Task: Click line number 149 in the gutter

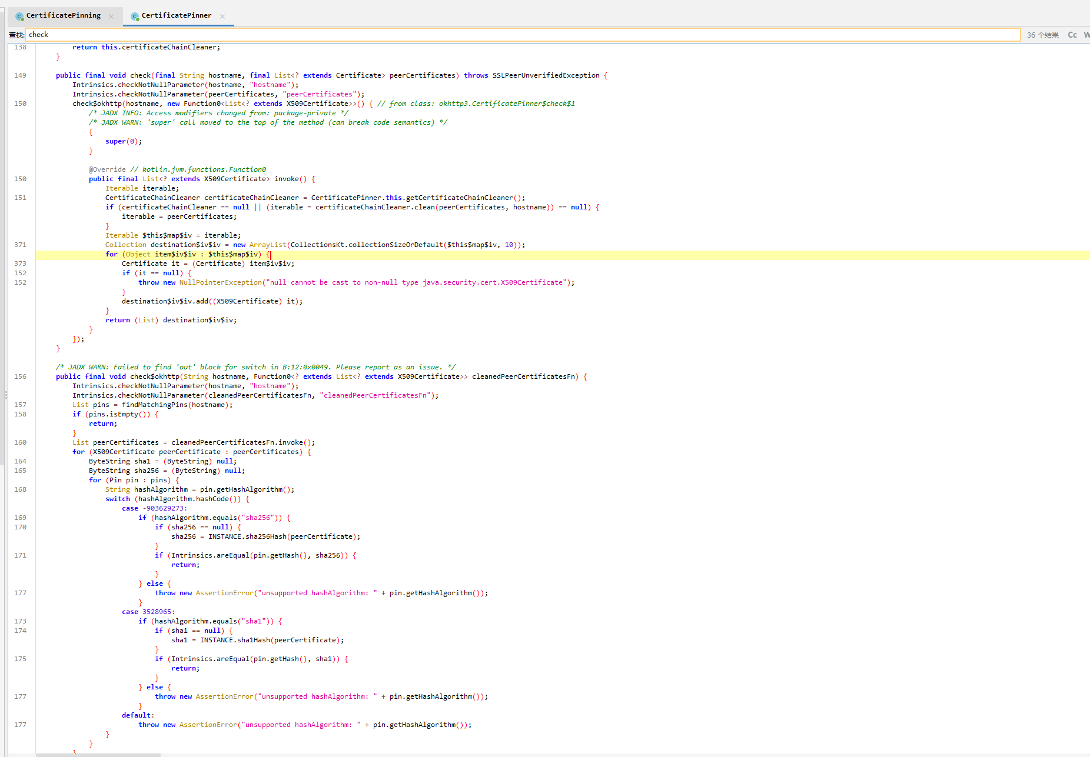Action: 20,75
